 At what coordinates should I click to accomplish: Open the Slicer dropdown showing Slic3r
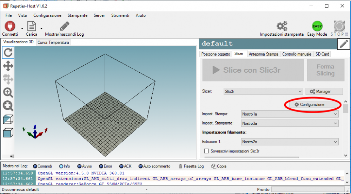point(263,92)
